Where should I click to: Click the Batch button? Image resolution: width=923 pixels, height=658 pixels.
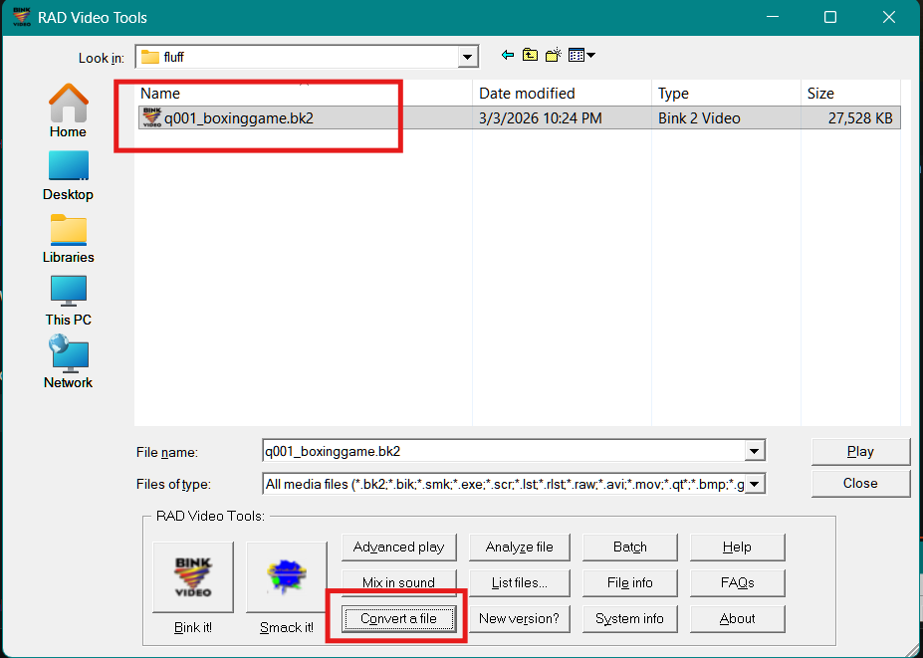point(630,547)
